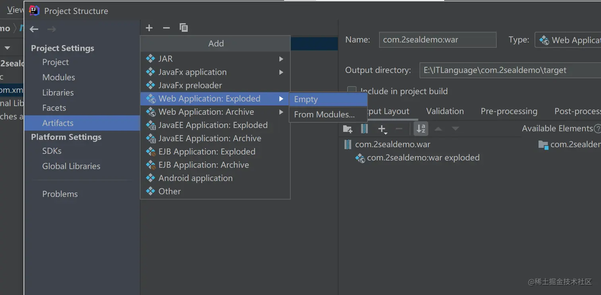Select com.2sealdemo:war exploded tree item

(423, 158)
